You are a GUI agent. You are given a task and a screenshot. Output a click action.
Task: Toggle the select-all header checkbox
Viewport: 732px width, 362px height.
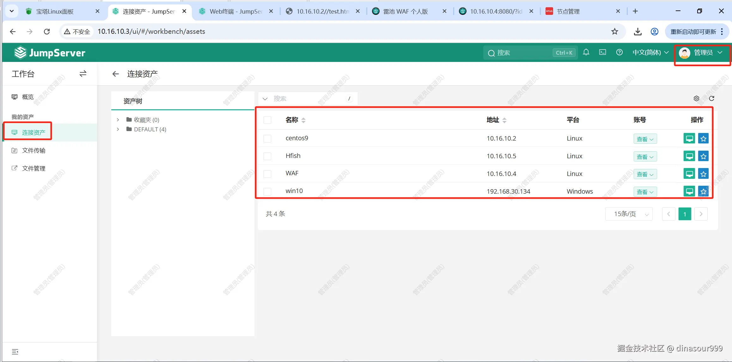267,120
